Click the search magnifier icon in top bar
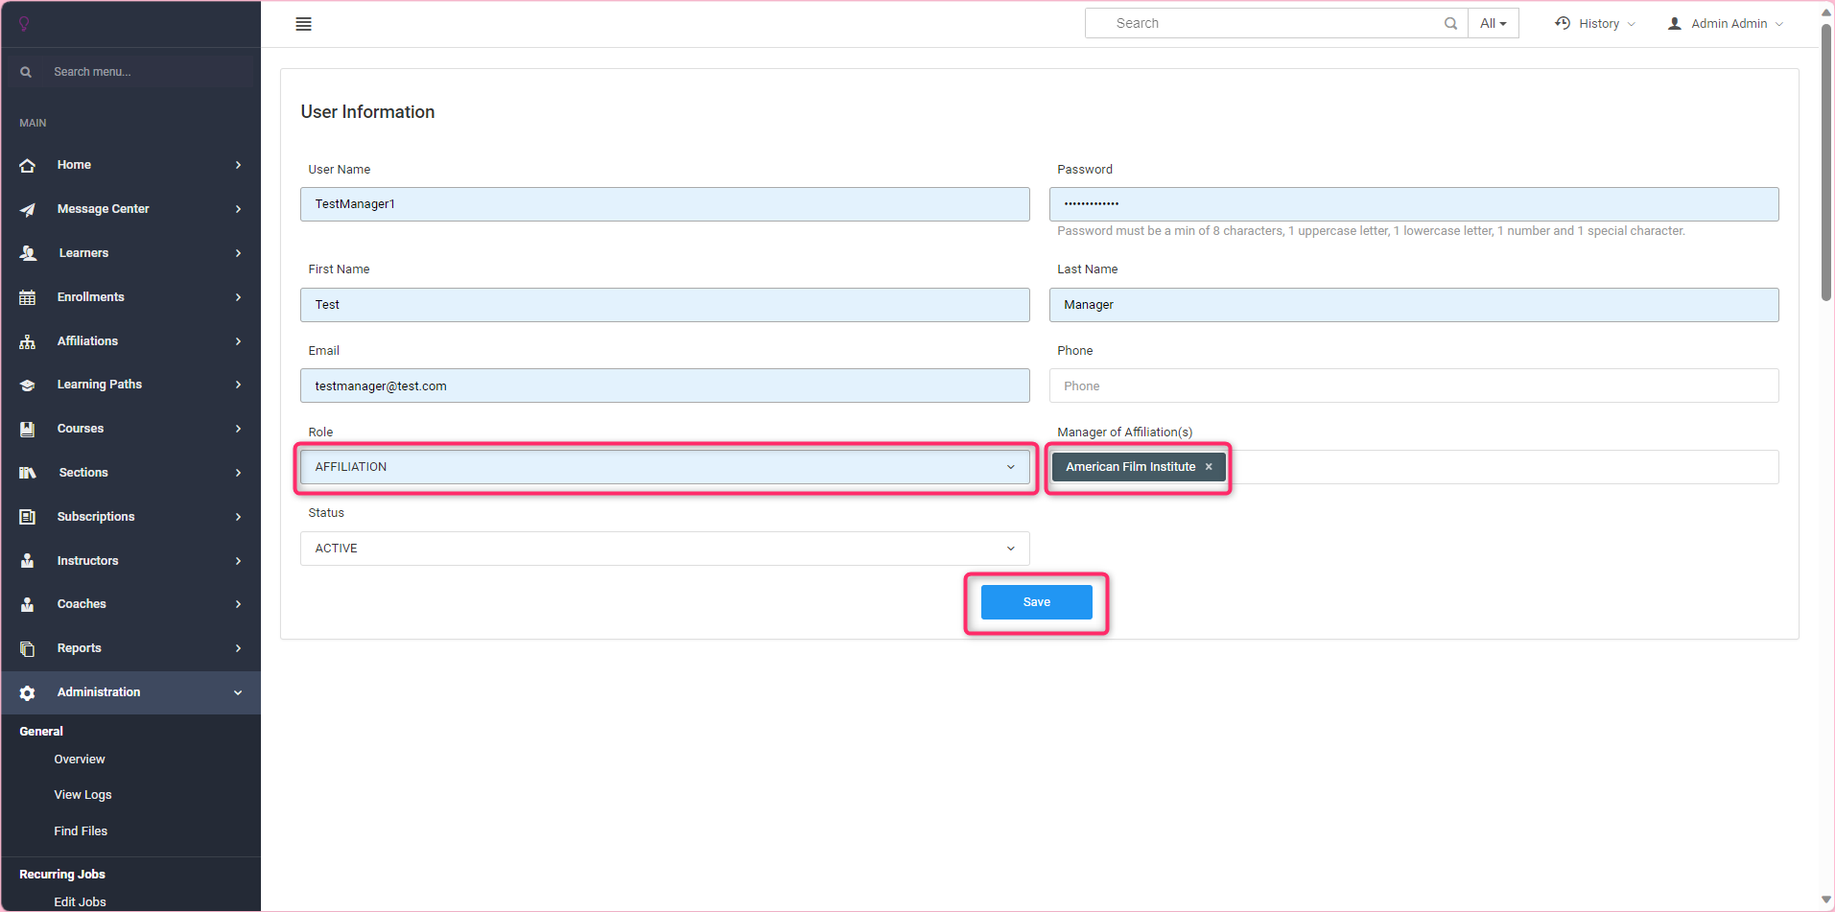The image size is (1835, 912). (1450, 24)
